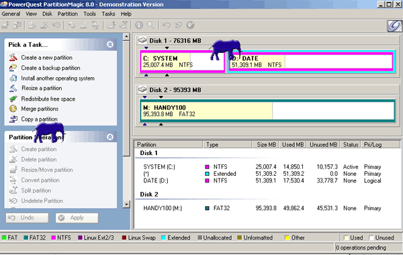This screenshot has width=403, height=255.
Task: Click the Undo button
Action: (27, 218)
